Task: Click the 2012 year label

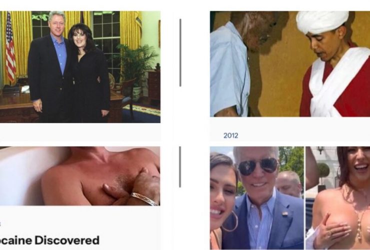Action: click(x=230, y=135)
